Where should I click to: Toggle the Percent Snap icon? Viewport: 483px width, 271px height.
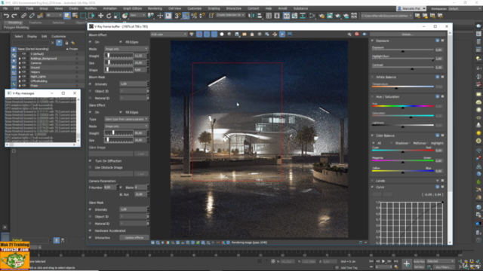tap(194, 16)
